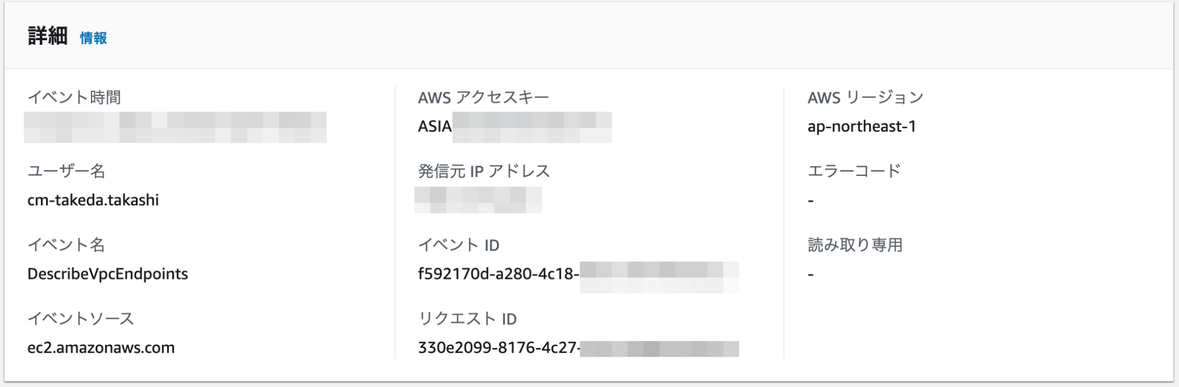Image resolution: width=1179 pixels, height=387 pixels.
Task: Click the イベント ID field label
Action: [459, 244]
